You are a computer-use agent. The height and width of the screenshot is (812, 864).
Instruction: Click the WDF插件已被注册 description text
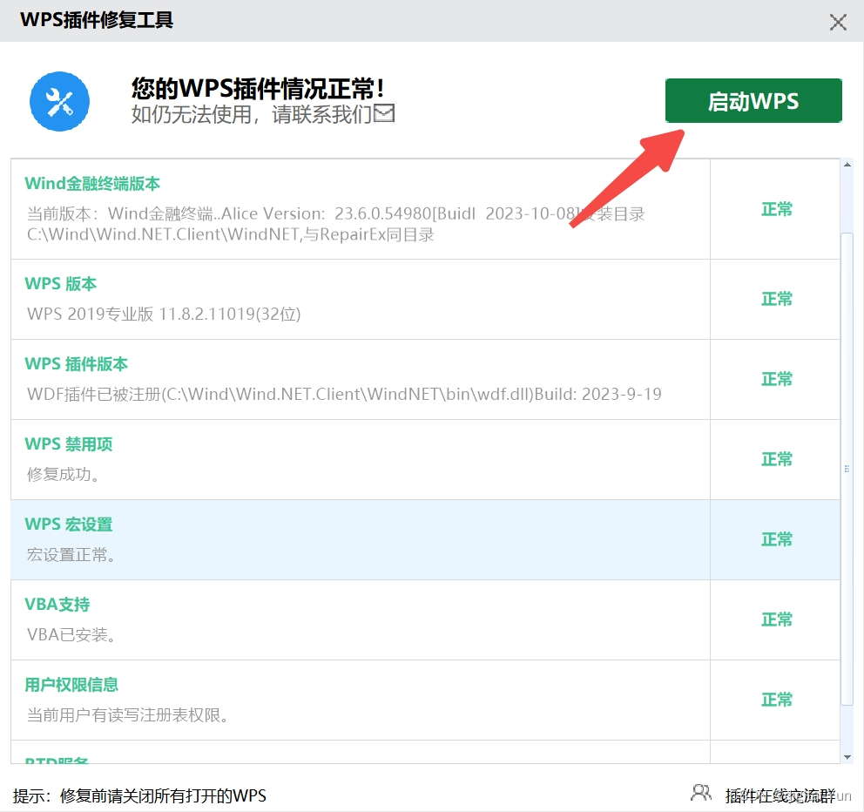point(344,394)
